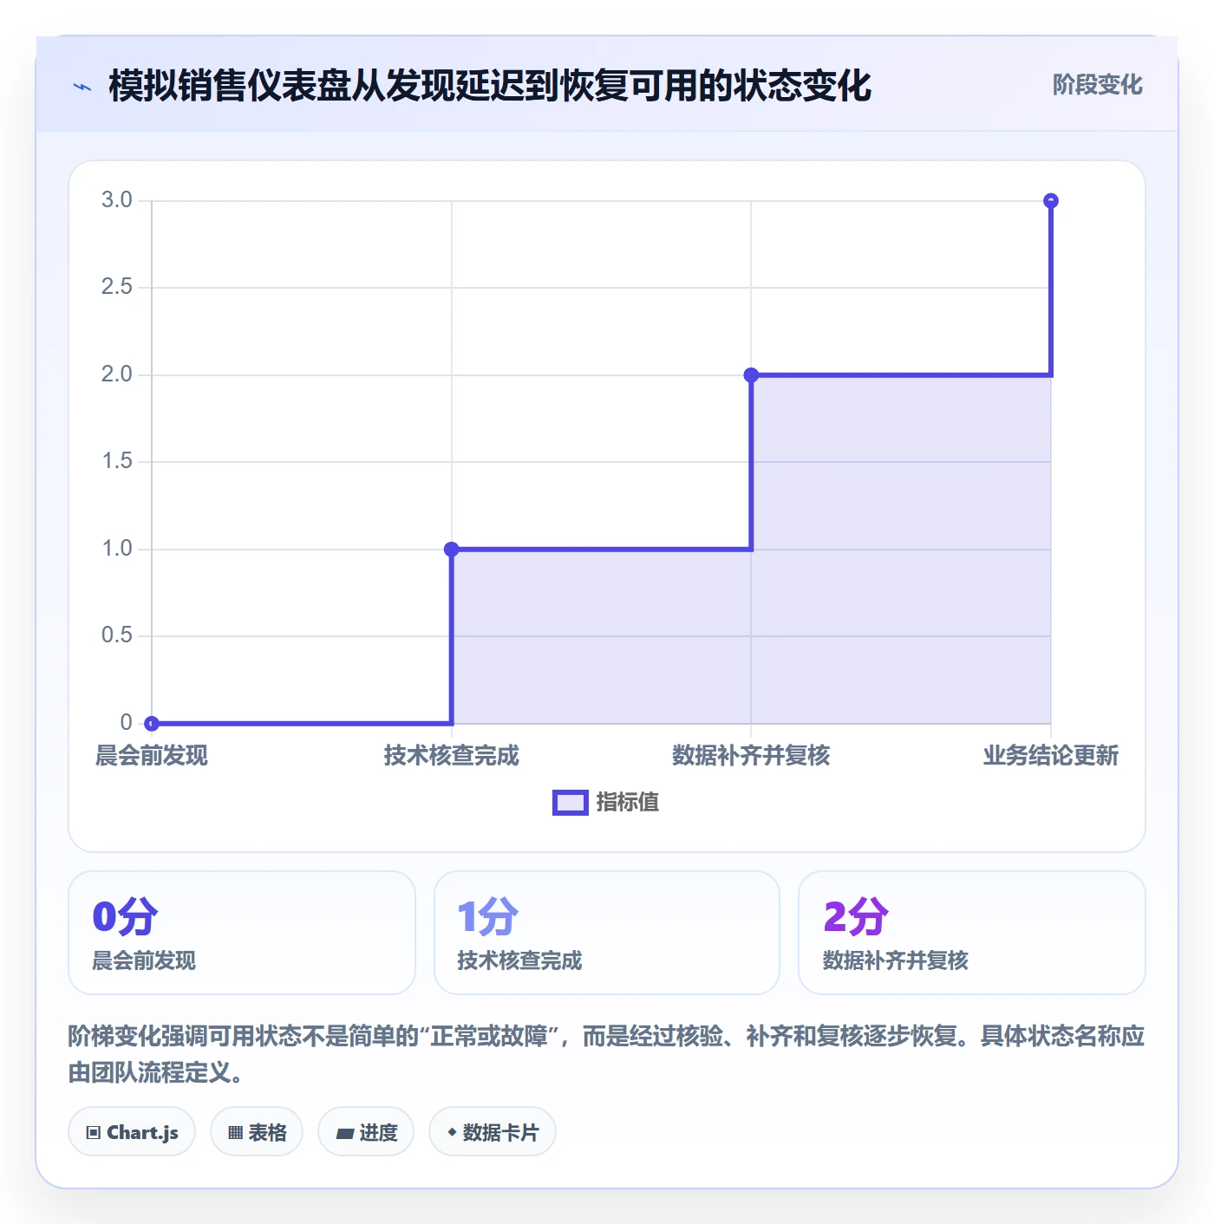This screenshot has width=1214, height=1224.
Task: Click the 表格 tag
Action: [257, 1131]
